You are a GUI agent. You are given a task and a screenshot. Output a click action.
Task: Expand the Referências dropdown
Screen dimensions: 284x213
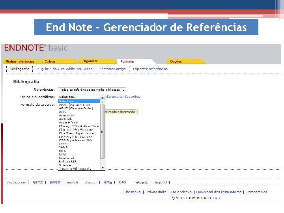tap(92, 90)
